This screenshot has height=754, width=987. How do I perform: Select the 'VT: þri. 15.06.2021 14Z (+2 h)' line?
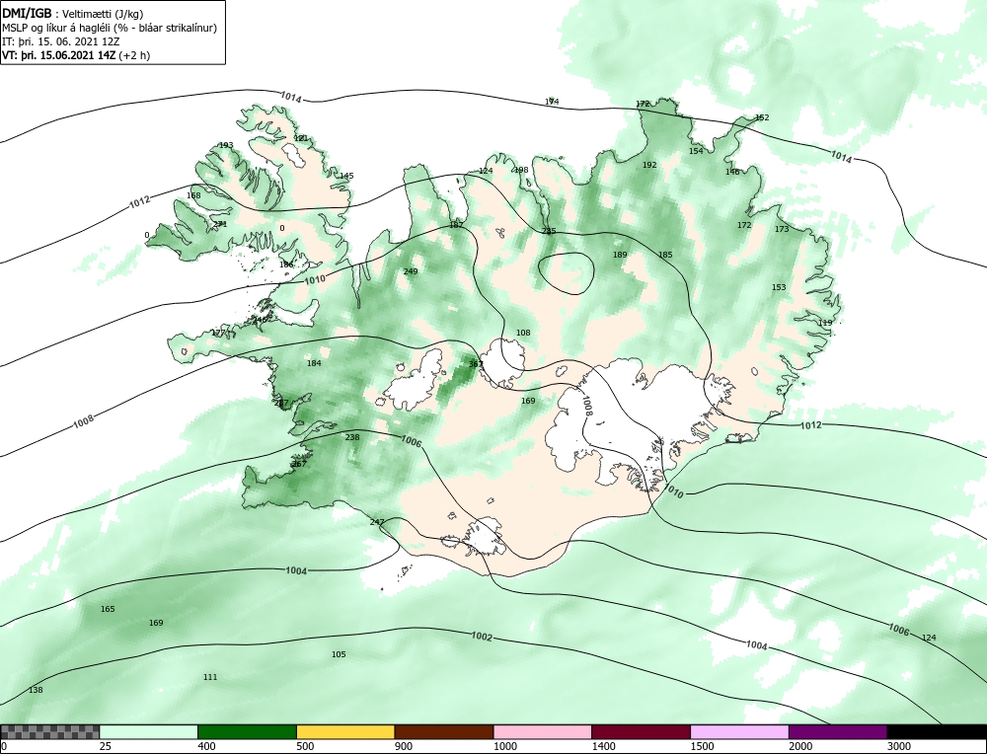pos(76,55)
